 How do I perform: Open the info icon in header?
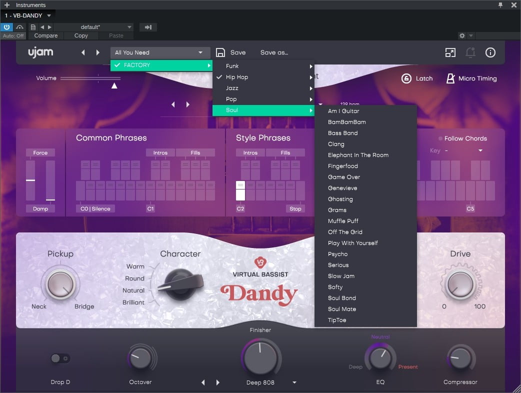point(490,52)
